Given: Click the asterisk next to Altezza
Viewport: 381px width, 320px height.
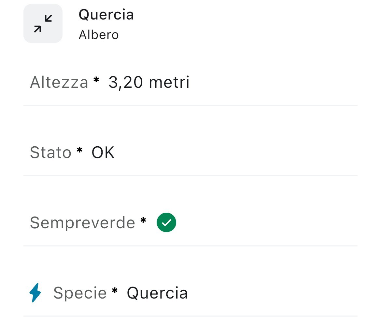Looking at the screenshot, I should (96, 80).
